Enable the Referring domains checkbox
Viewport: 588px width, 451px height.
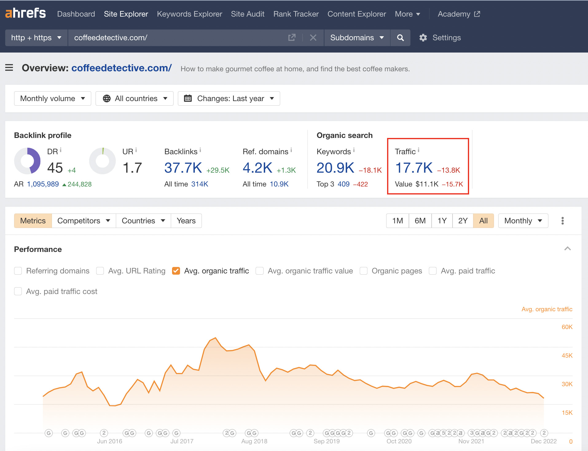pos(18,271)
